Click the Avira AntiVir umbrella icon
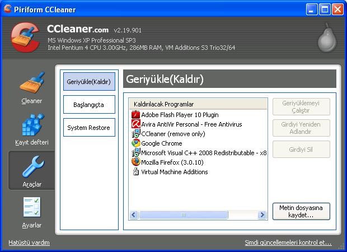347x252 pixels. (x=135, y=124)
